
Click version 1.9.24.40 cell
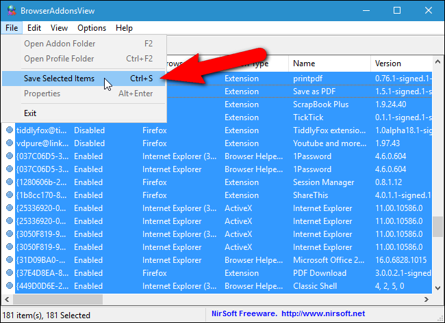coord(390,104)
